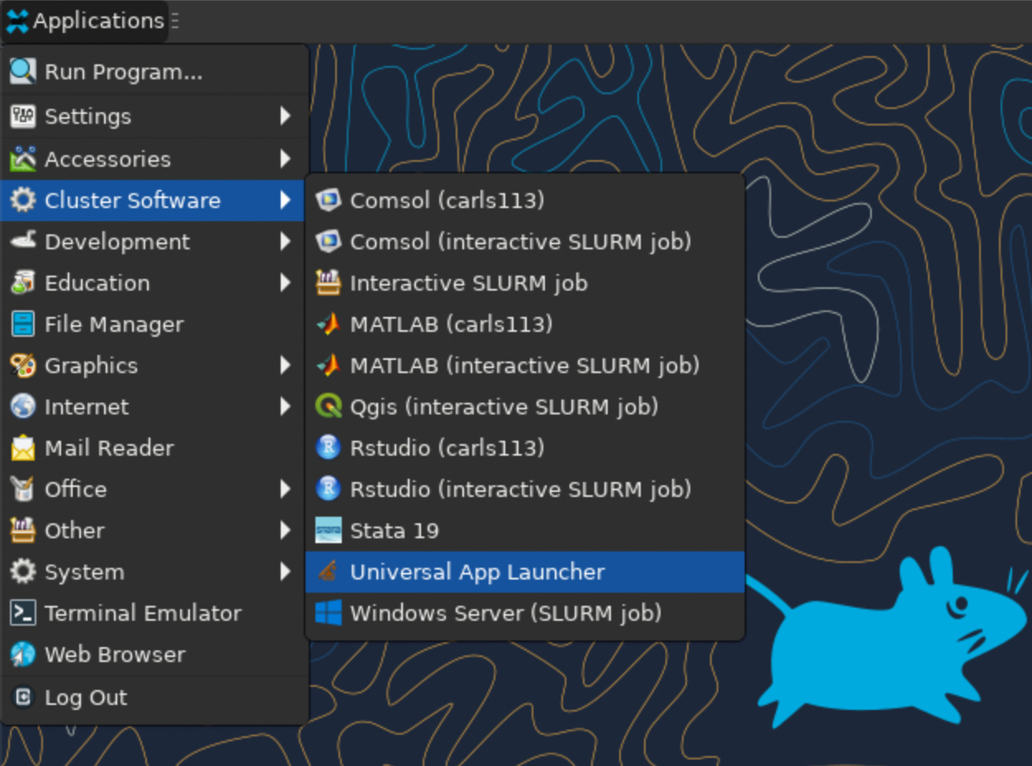The image size is (1032, 766).
Task: Click the Log Out icon
Action: point(22,697)
